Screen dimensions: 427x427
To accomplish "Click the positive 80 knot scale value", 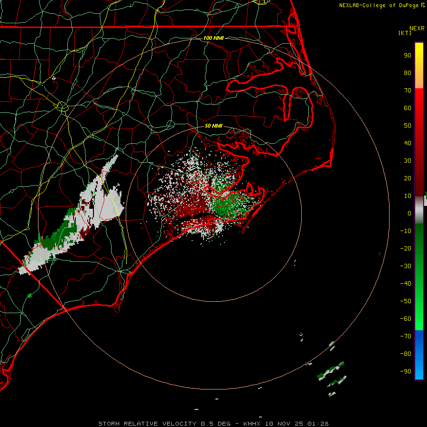I will click(408, 73).
